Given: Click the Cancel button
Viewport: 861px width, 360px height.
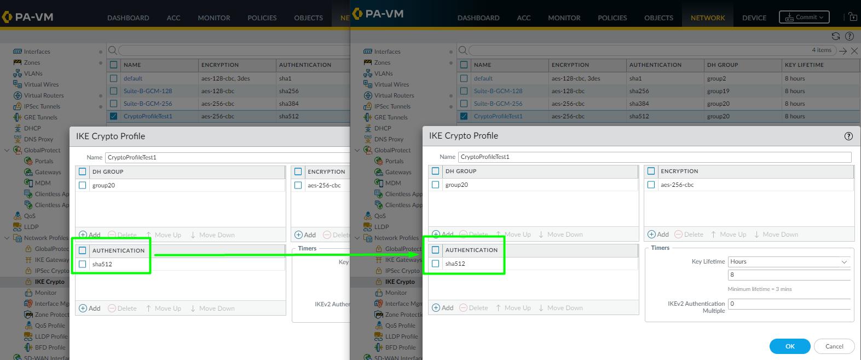Looking at the screenshot, I should click(834, 346).
